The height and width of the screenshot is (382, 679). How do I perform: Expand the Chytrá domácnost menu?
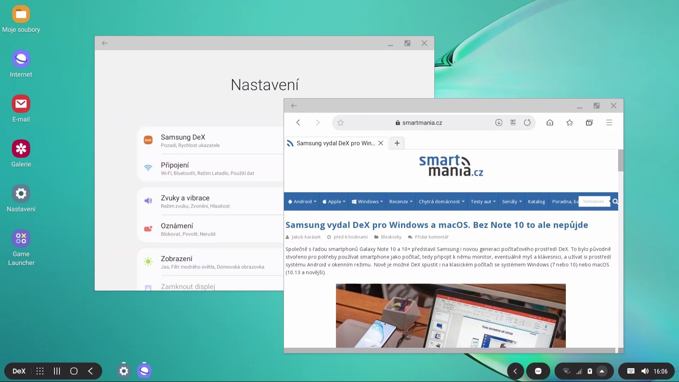(441, 202)
